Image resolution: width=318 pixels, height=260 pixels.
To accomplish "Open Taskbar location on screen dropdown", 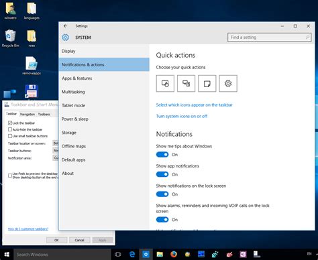I will (x=56, y=143).
